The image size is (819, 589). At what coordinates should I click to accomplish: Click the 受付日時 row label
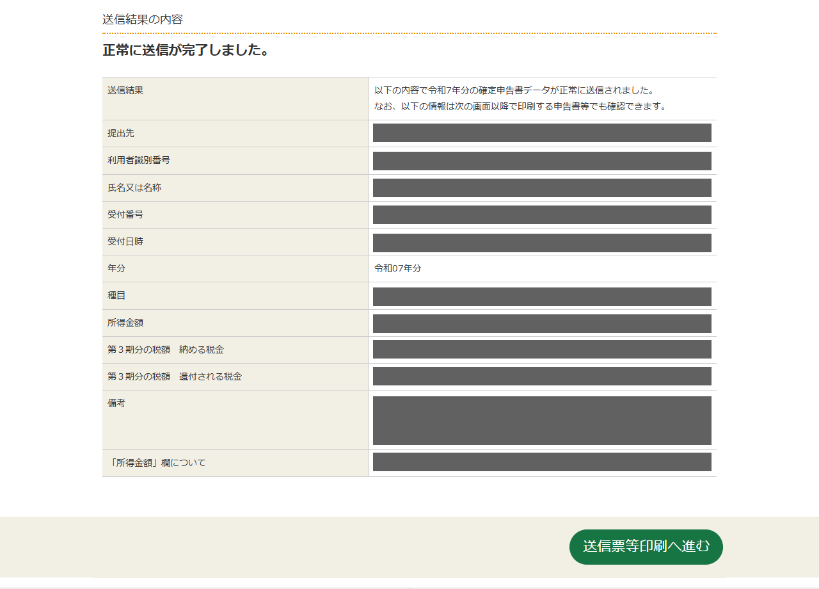pyautogui.click(x=125, y=241)
